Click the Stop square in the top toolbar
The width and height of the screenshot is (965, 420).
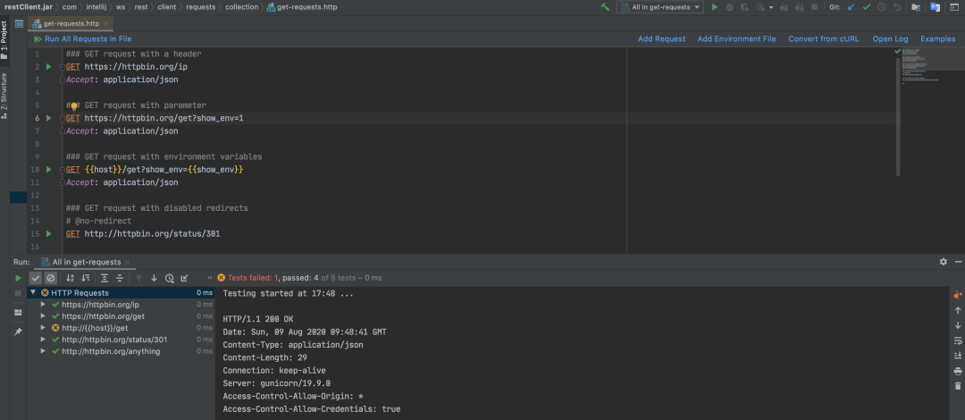click(x=814, y=7)
